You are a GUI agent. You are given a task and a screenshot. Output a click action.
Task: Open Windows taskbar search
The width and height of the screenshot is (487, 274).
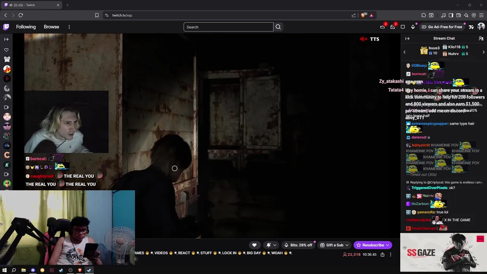click(14, 270)
